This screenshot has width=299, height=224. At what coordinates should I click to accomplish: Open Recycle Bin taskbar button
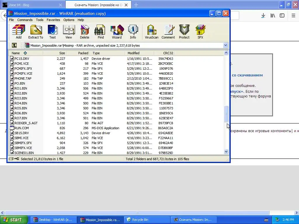click(x=147, y=220)
